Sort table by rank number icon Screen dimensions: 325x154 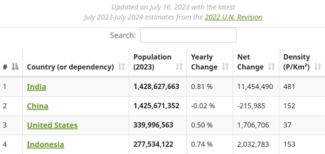point(15,67)
